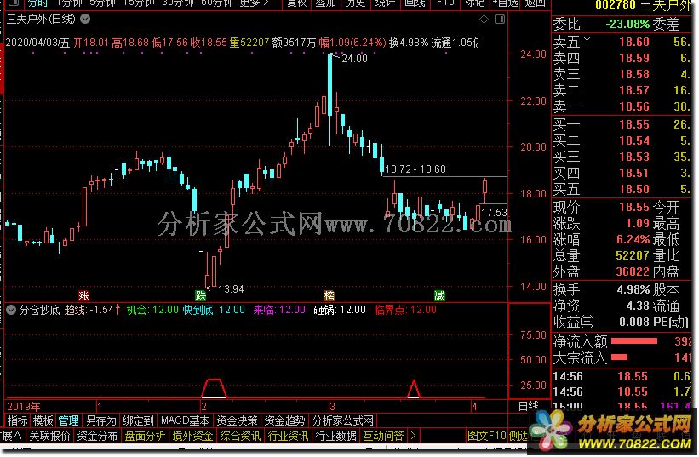Open the 盘面分析 bottom tab

[x=145, y=436]
